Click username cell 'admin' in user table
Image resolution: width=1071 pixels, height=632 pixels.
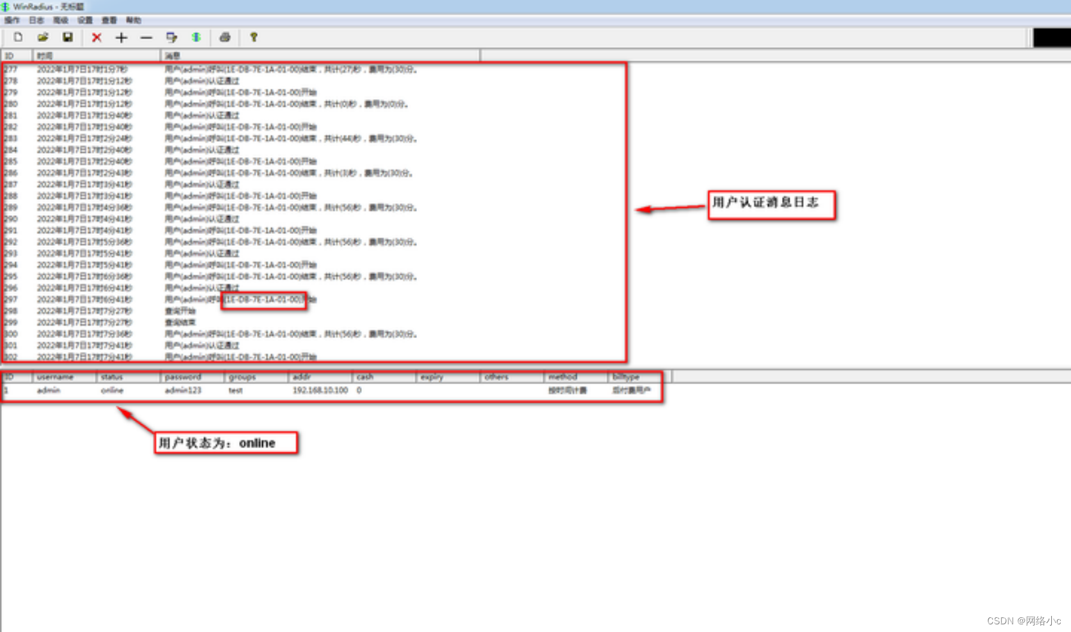[49, 390]
